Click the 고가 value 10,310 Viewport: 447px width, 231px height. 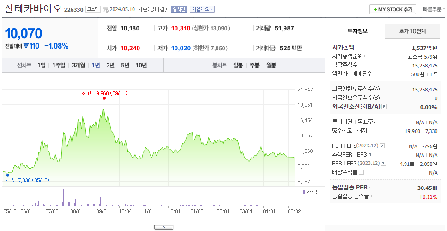[181, 28]
